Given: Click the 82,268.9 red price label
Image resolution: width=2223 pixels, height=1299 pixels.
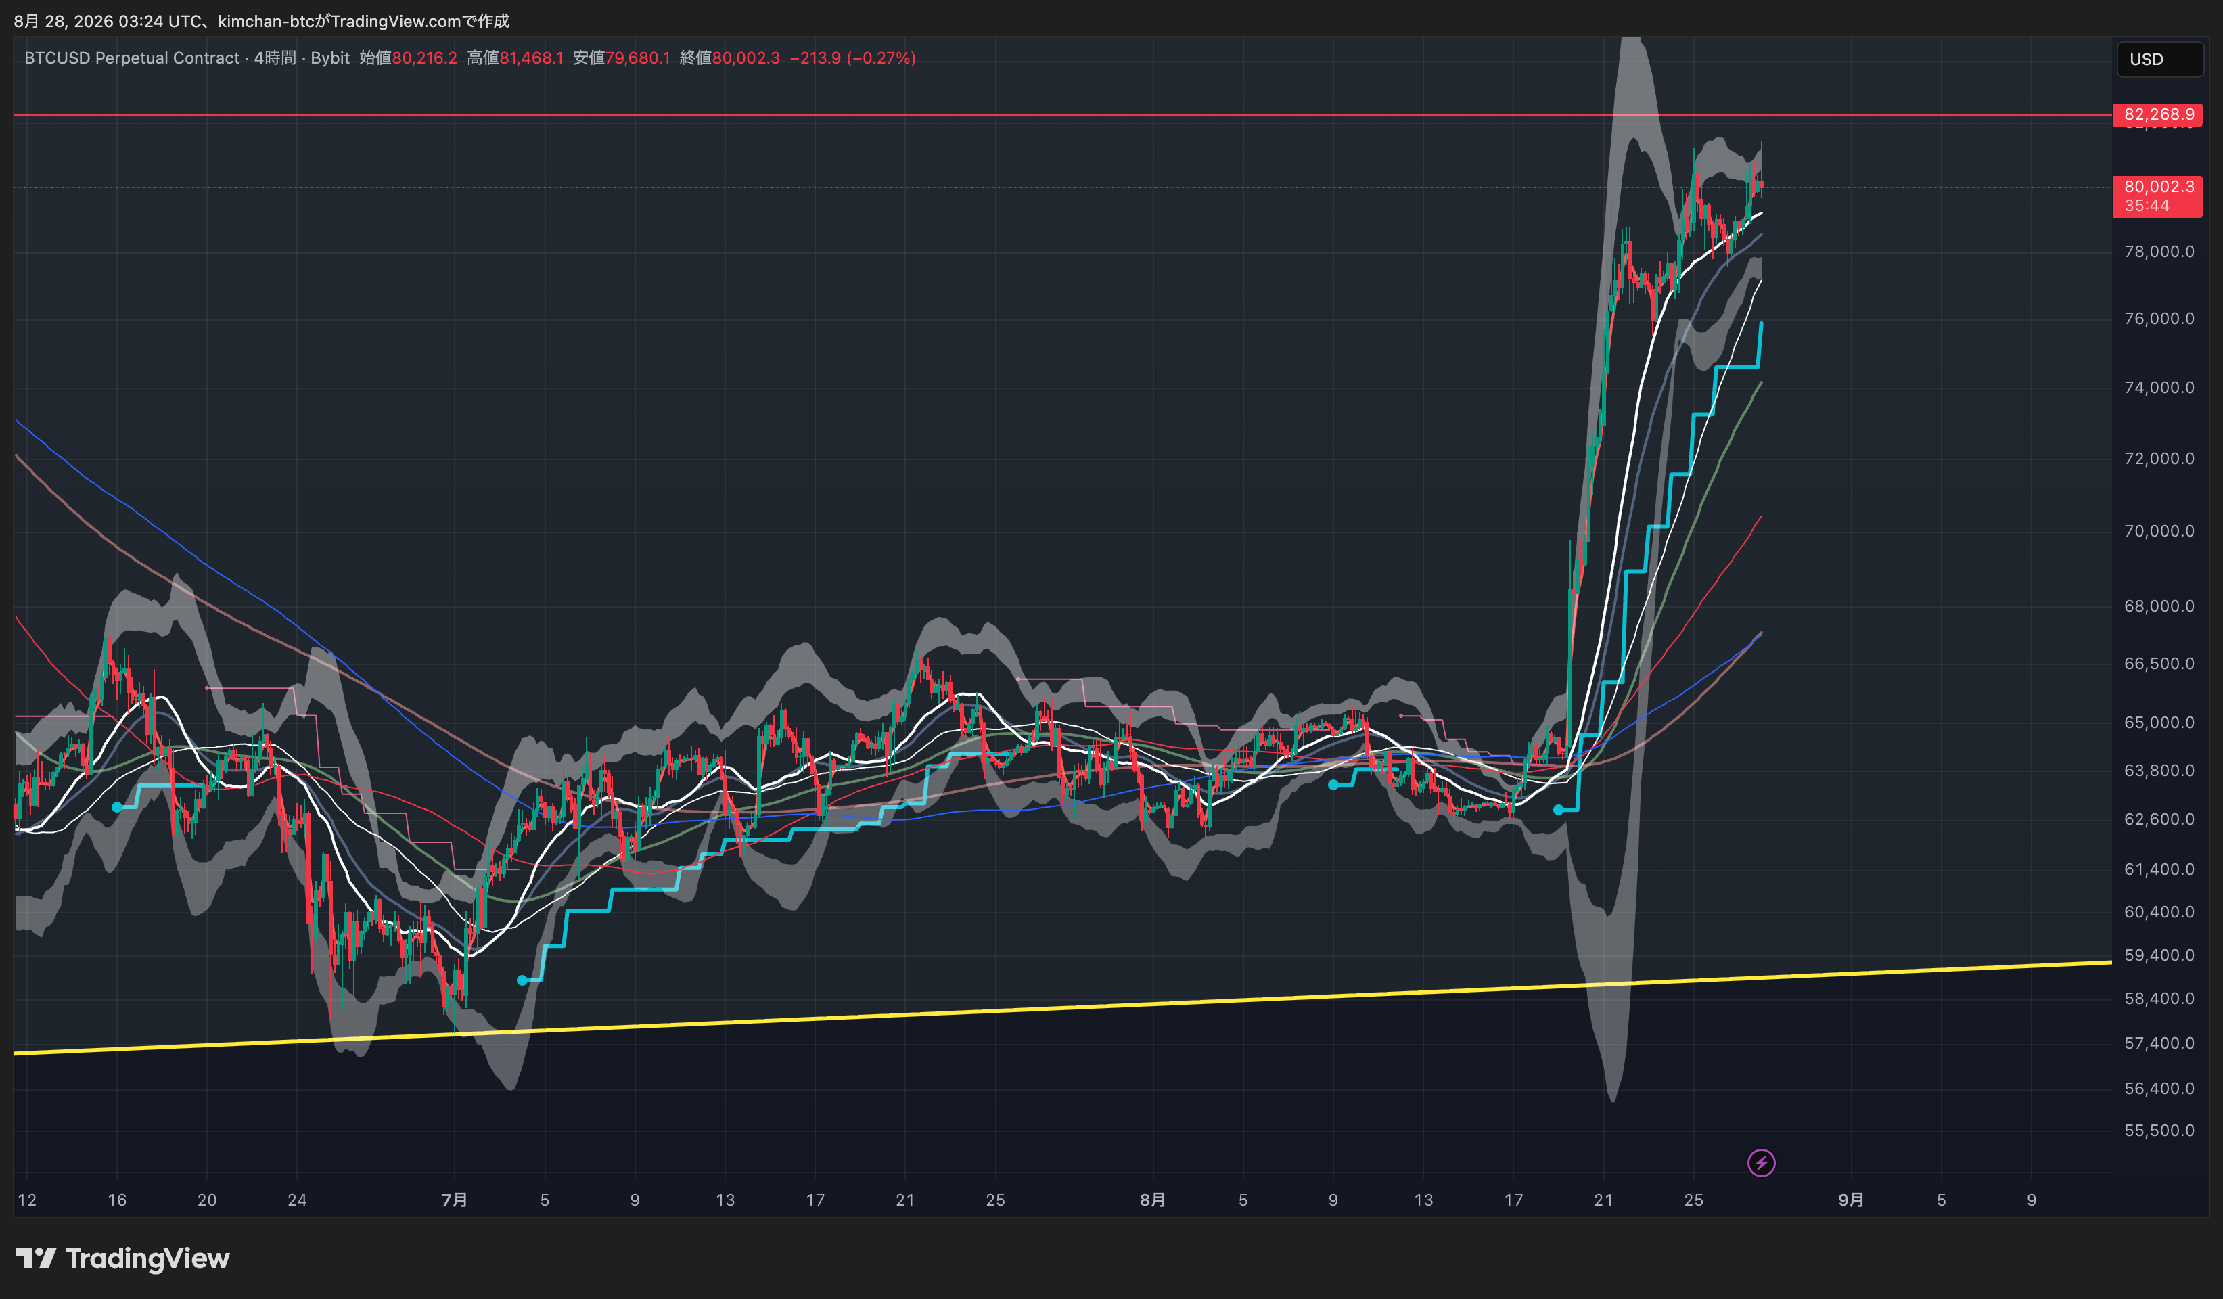Looking at the screenshot, I should 2158,115.
